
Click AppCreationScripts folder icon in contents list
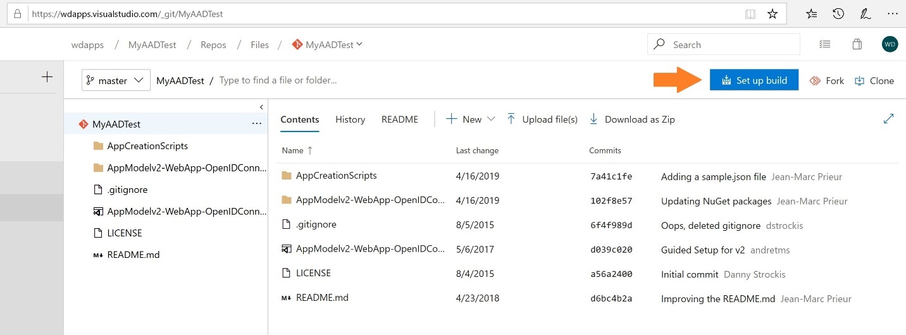[x=287, y=176]
